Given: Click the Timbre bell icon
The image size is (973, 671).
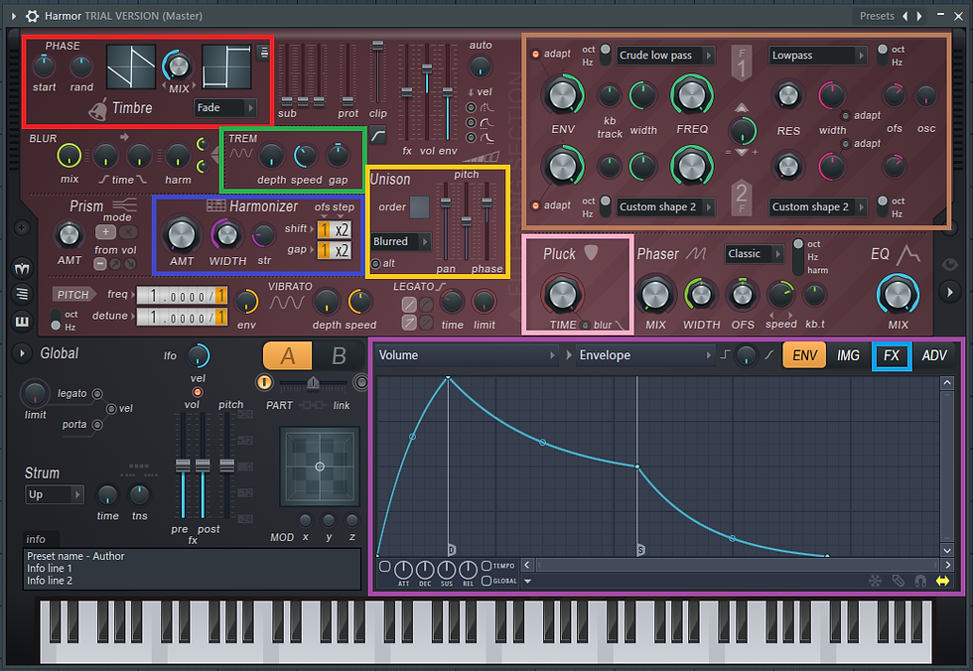Looking at the screenshot, I should pos(97,110).
